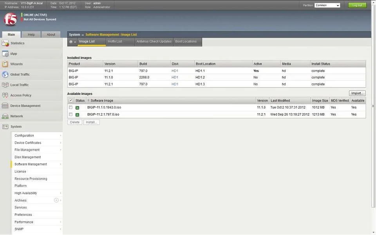Click the green status icon for BIGIP-11.1.0.1943.0.iso
Screen dimensions: 376x235
tap(77, 108)
